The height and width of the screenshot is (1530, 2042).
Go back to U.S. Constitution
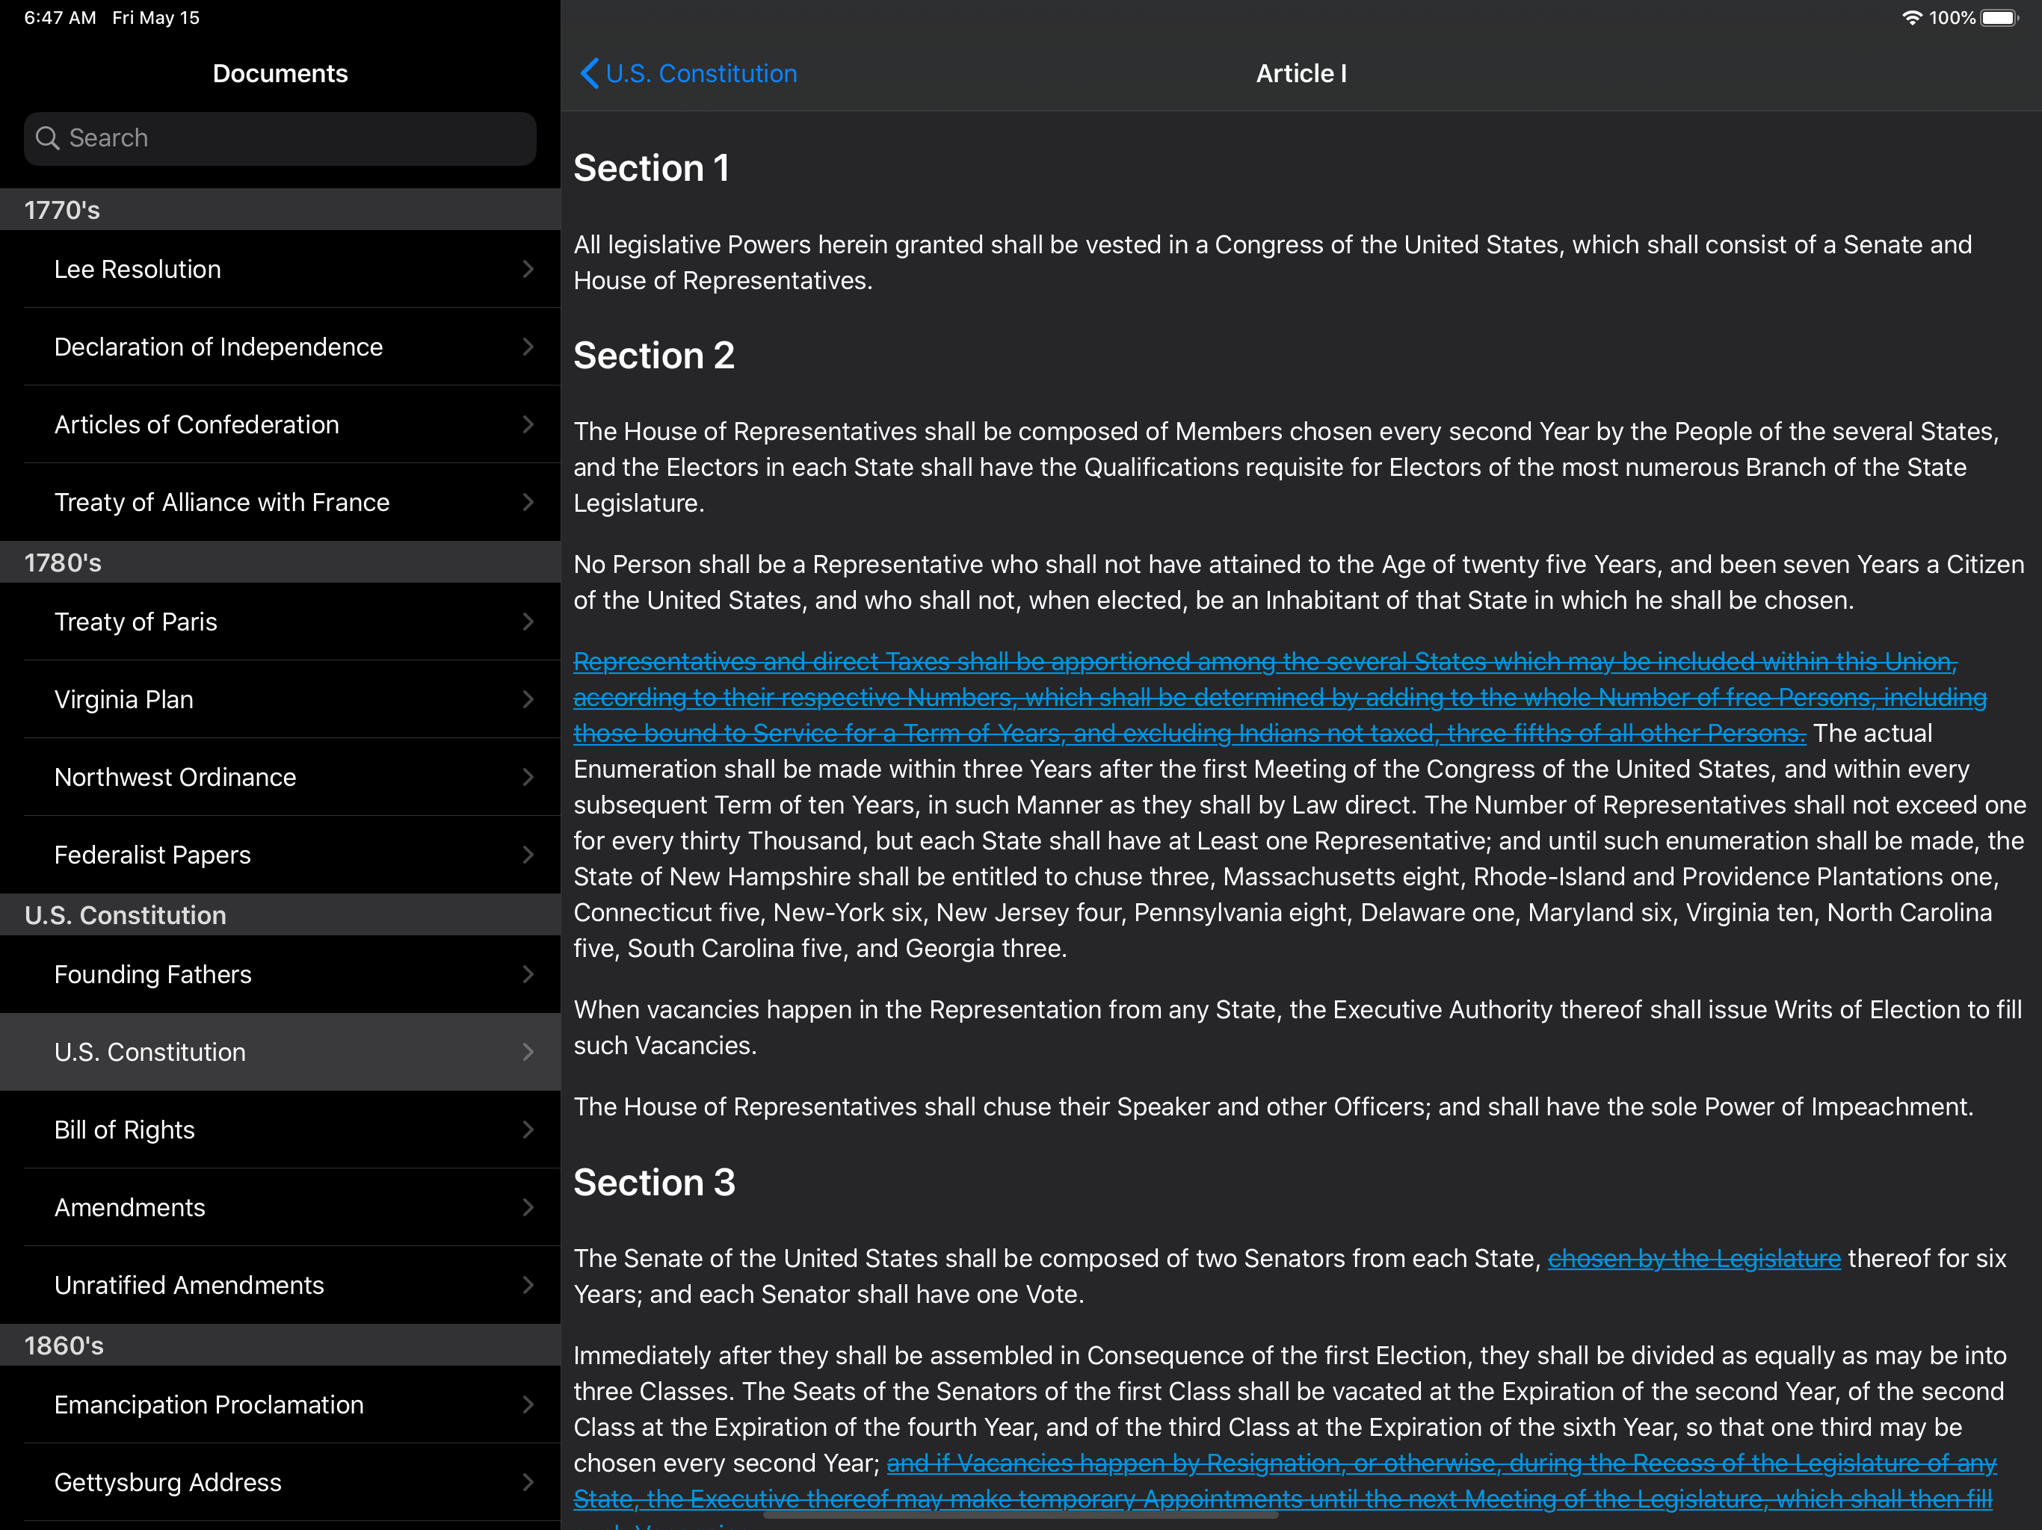tap(688, 73)
